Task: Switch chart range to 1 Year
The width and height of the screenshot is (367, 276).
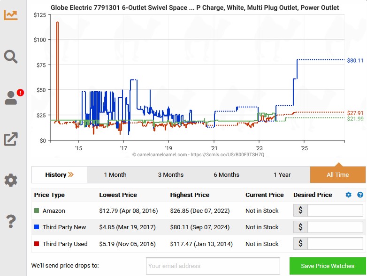Action: (282, 175)
